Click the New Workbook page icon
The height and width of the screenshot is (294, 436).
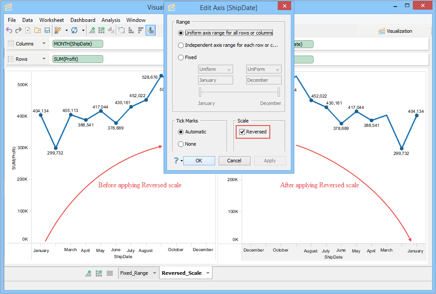coord(28,30)
